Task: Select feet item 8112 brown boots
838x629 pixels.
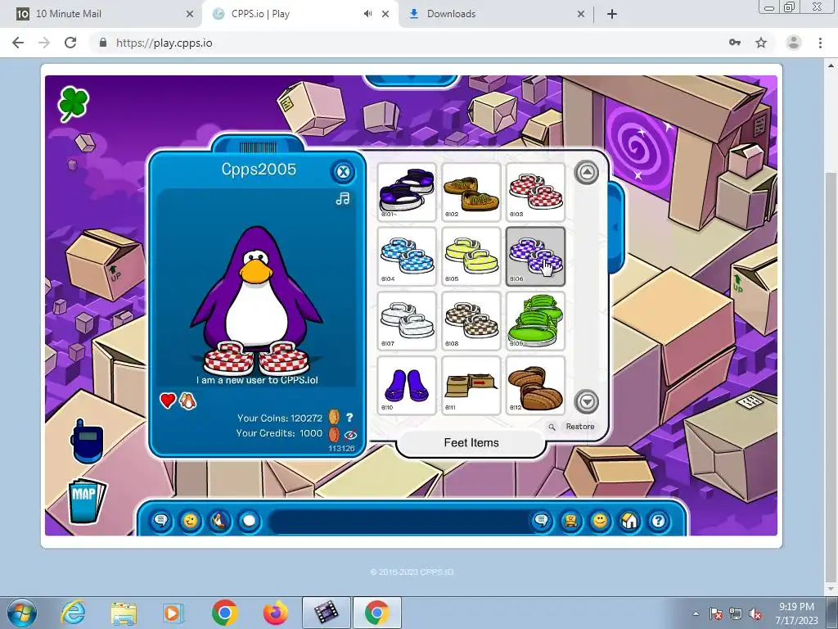Action: tap(535, 385)
